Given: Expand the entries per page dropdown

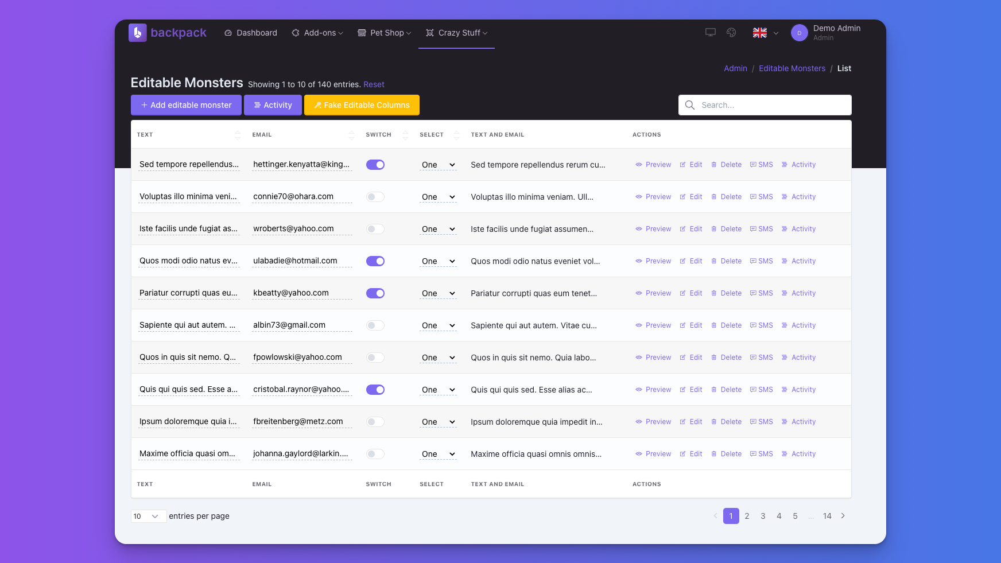Looking at the screenshot, I should [148, 517].
